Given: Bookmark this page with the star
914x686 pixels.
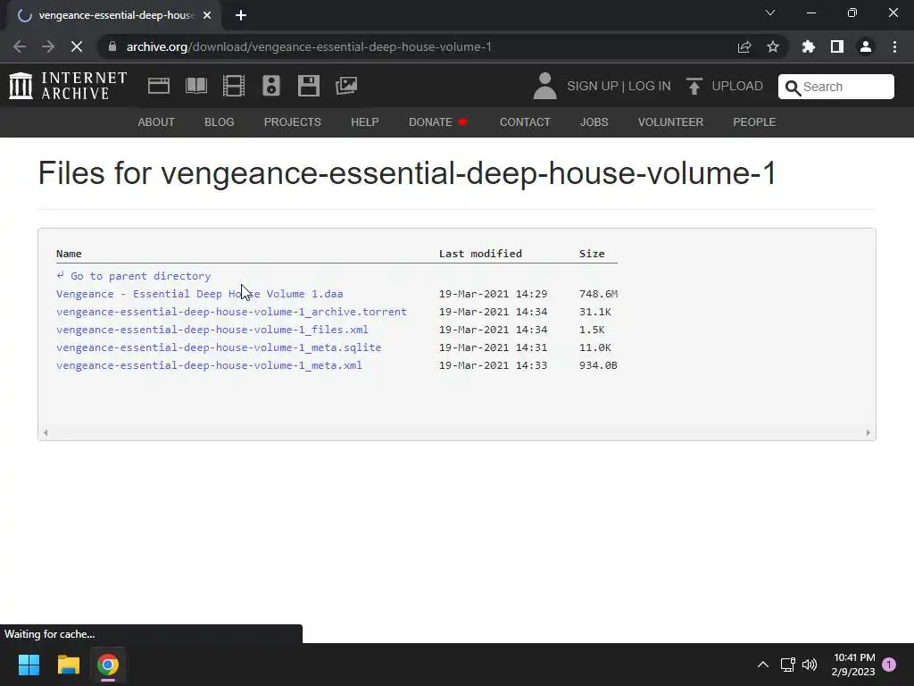Looking at the screenshot, I should [773, 46].
